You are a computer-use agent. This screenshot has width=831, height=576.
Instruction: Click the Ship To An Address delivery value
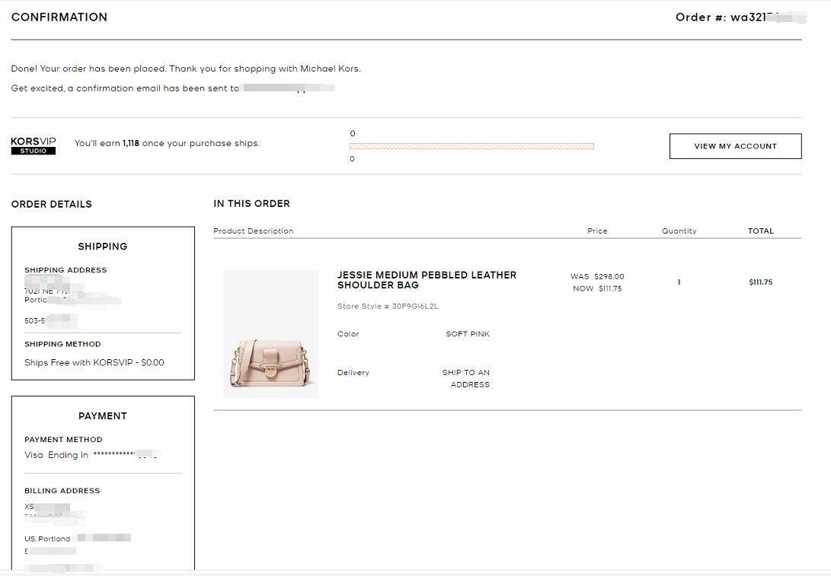tap(466, 378)
